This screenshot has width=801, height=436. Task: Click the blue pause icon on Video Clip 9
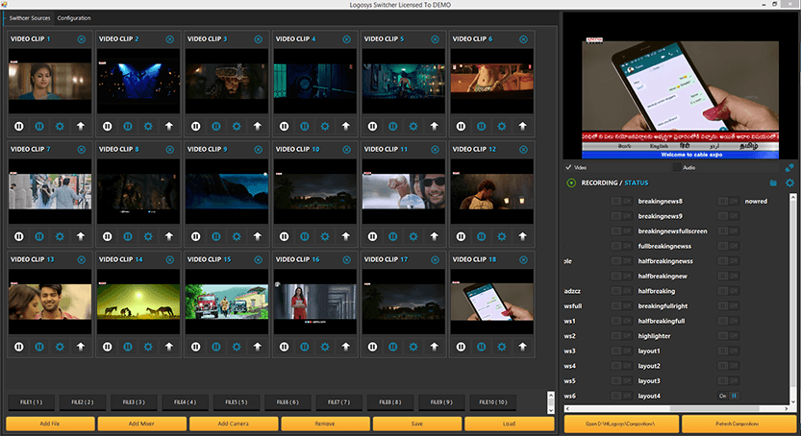pos(216,236)
